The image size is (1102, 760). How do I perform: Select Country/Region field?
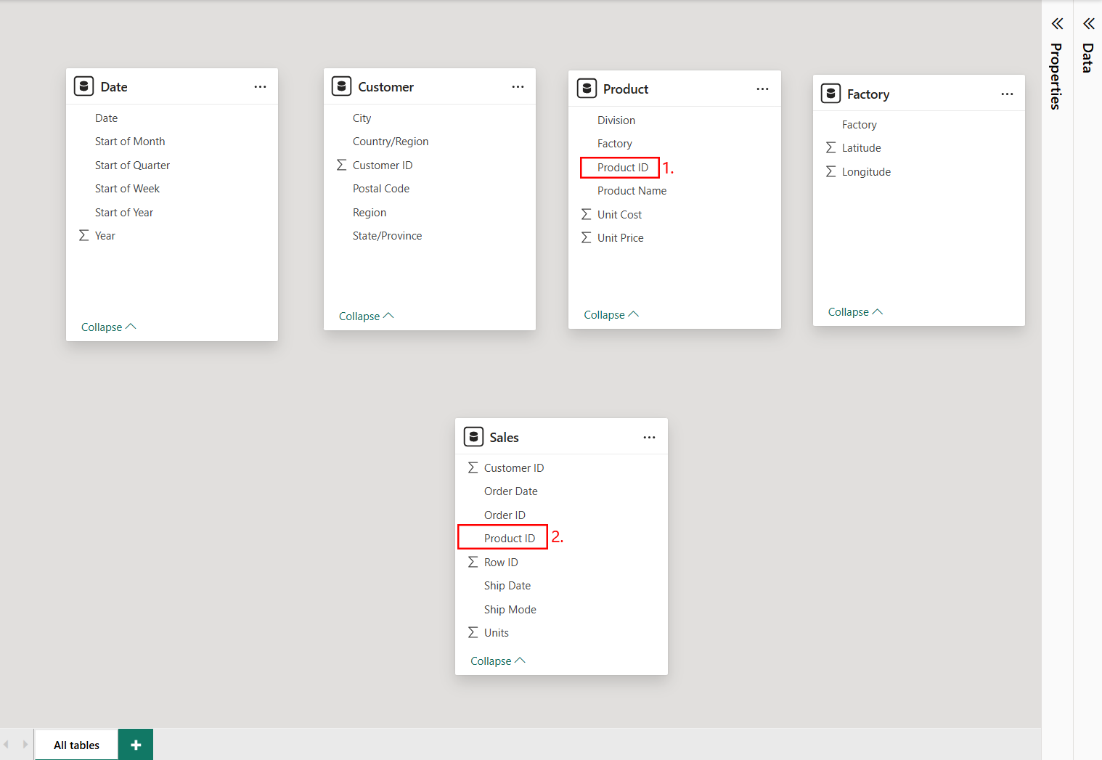pos(391,142)
